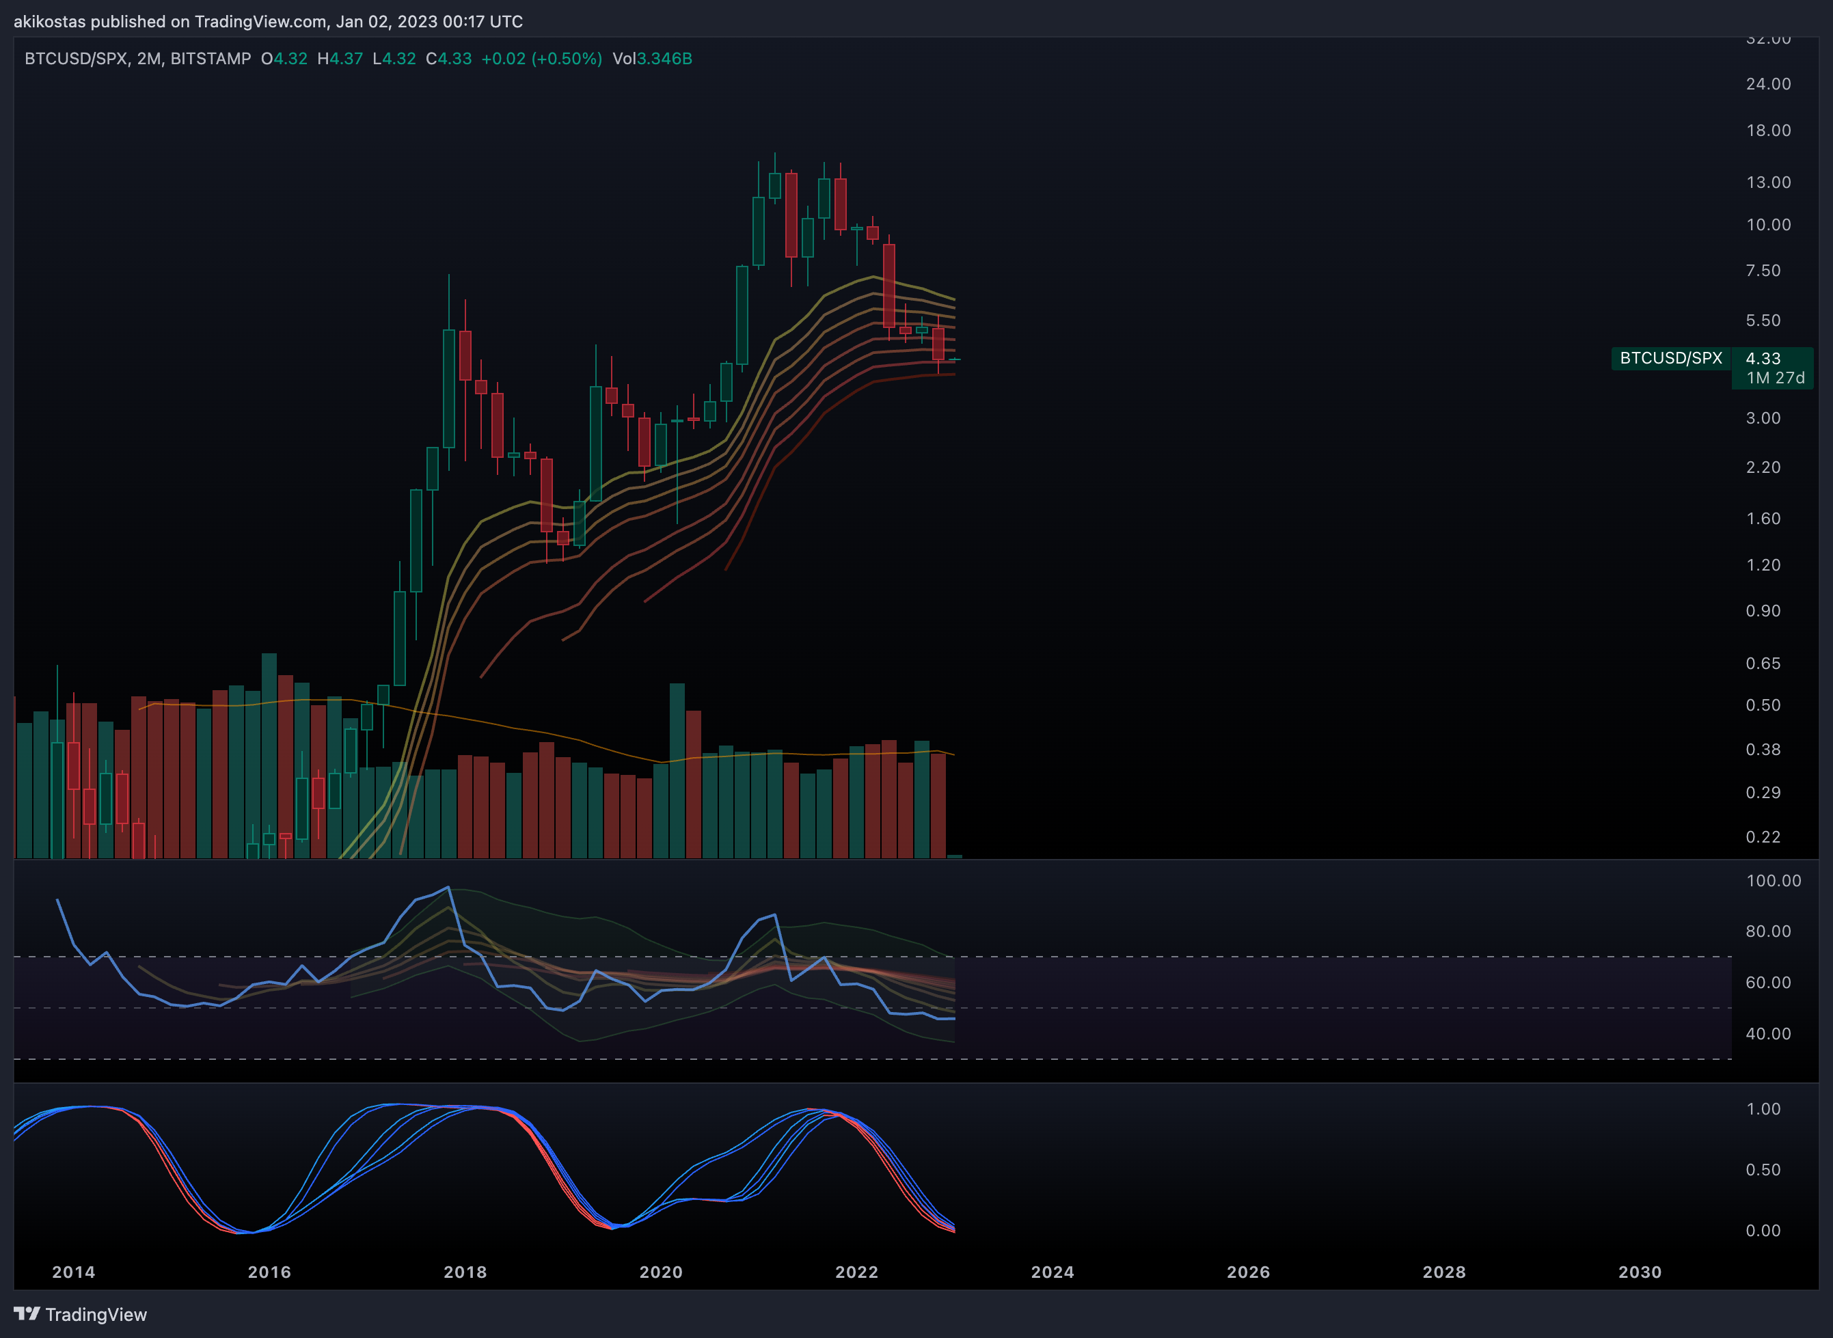Click the RSI pane 100.00 scale label
The height and width of the screenshot is (1338, 1833).
click(1774, 880)
